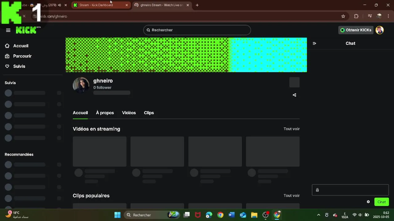
Task: Open the browser extensions puzzle icon
Action: tap(356, 16)
